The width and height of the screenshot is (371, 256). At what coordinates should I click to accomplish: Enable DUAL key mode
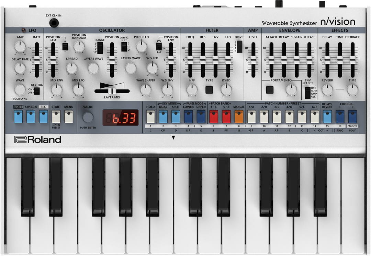[163, 117]
